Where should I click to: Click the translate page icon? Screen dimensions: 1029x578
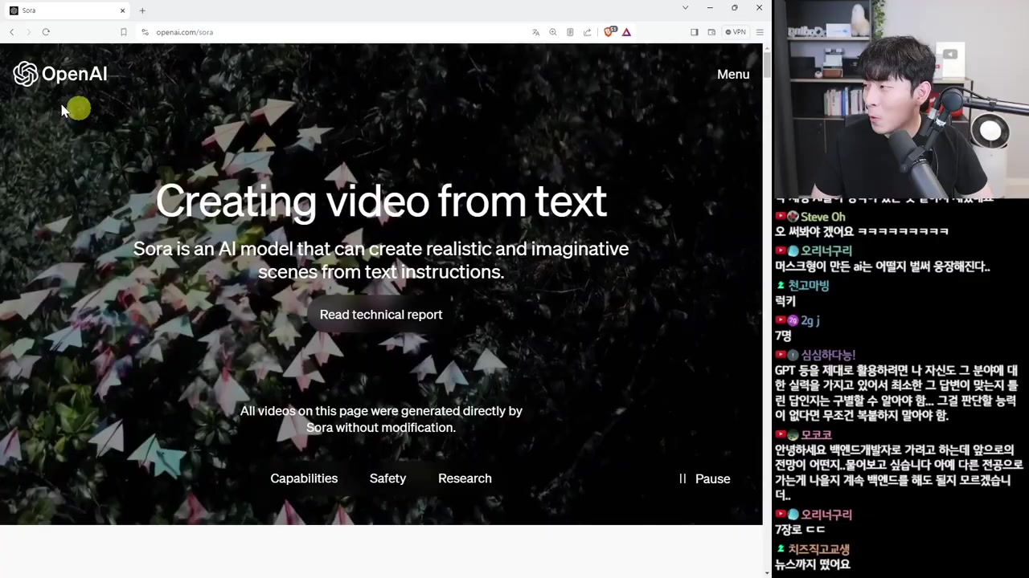point(536,32)
